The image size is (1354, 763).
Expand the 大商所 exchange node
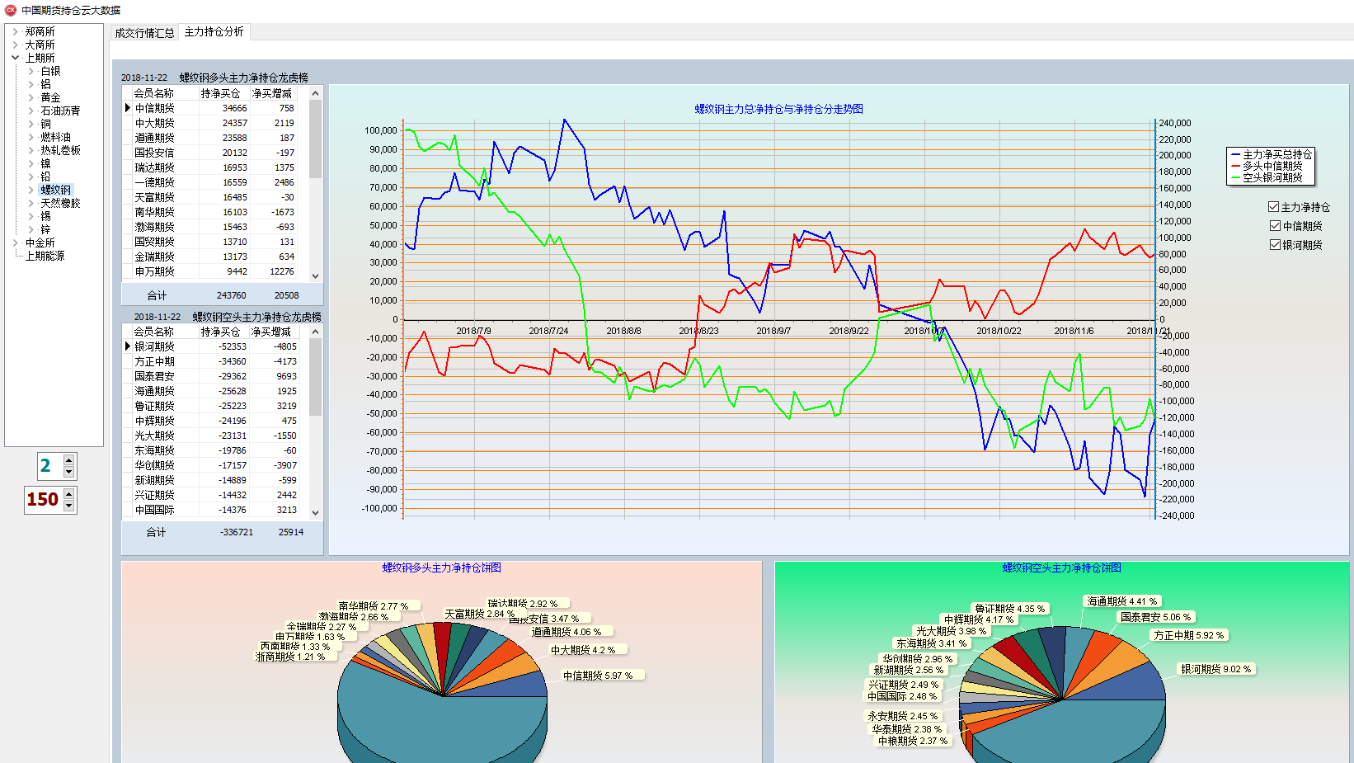16,45
